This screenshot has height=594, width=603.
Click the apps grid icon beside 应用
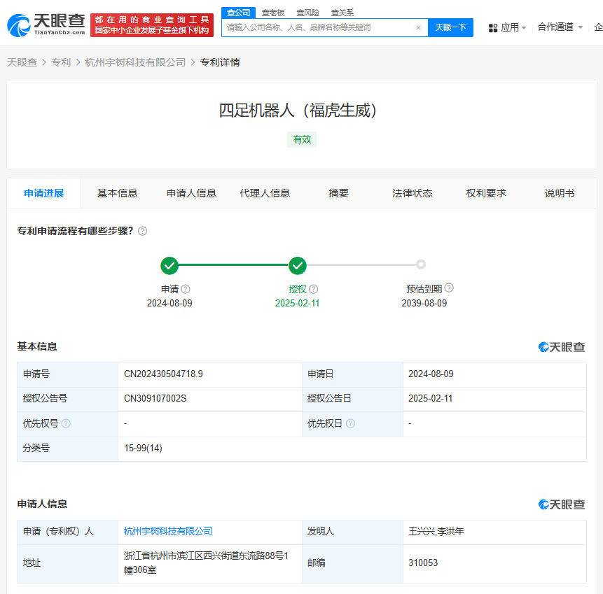coord(494,26)
